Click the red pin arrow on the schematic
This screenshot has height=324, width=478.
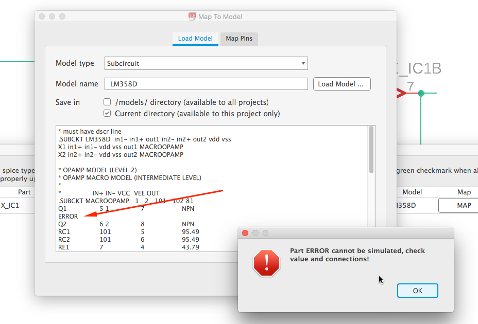[x=401, y=93]
